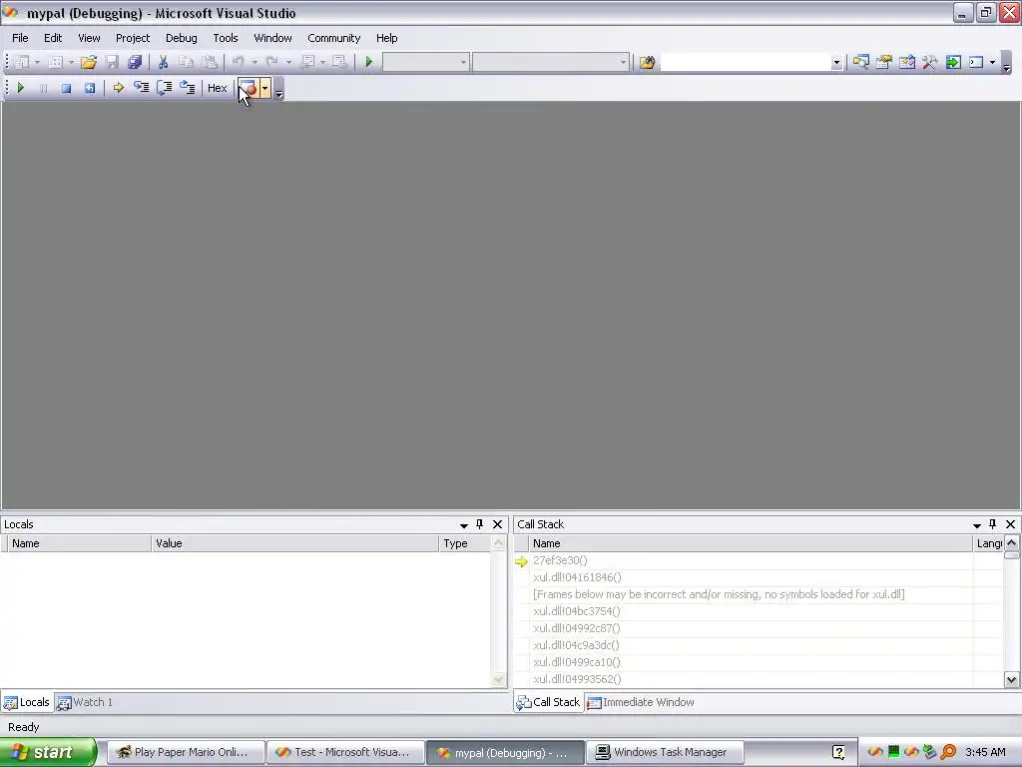Select the Call Stack tab
This screenshot has height=767, width=1022.
pyautogui.click(x=549, y=702)
